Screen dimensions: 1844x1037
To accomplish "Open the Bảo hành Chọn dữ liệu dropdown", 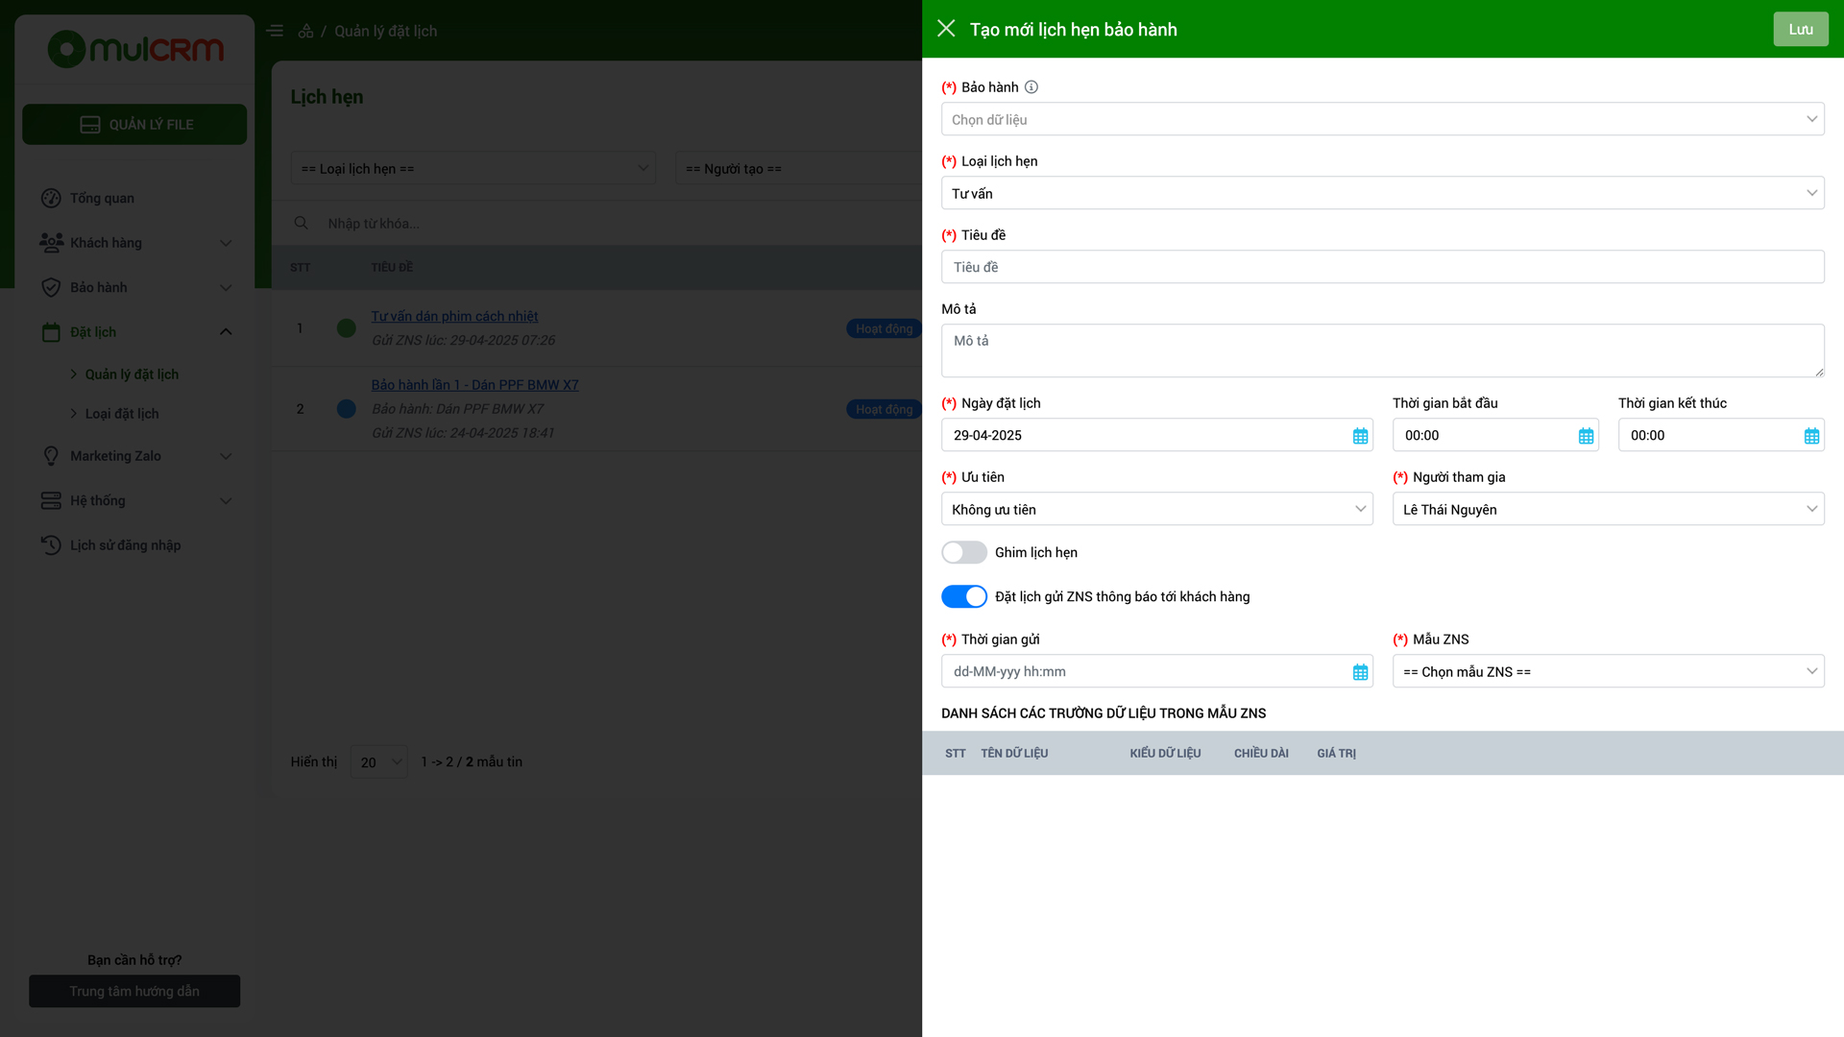I will [1381, 119].
